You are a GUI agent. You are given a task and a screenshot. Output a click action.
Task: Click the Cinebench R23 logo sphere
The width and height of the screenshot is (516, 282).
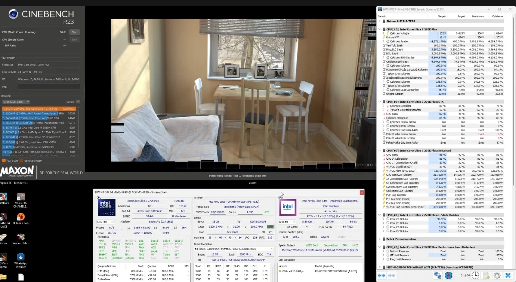[x=13, y=14]
